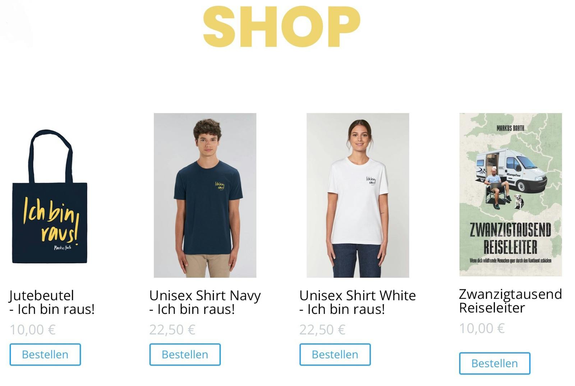Click the 'Ich bin raus!' print on tote bag
The height and width of the screenshot is (386, 575).
pyautogui.click(x=51, y=220)
